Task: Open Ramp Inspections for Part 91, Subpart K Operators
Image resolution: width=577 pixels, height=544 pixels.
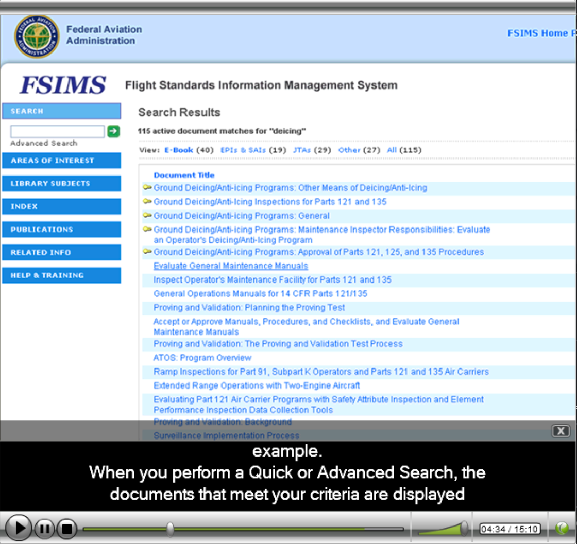Action: click(321, 372)
